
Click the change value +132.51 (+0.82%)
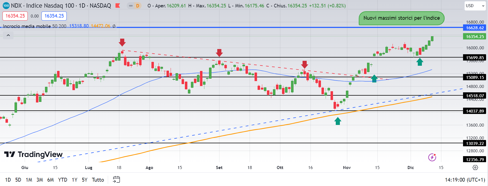click(327, 5)
